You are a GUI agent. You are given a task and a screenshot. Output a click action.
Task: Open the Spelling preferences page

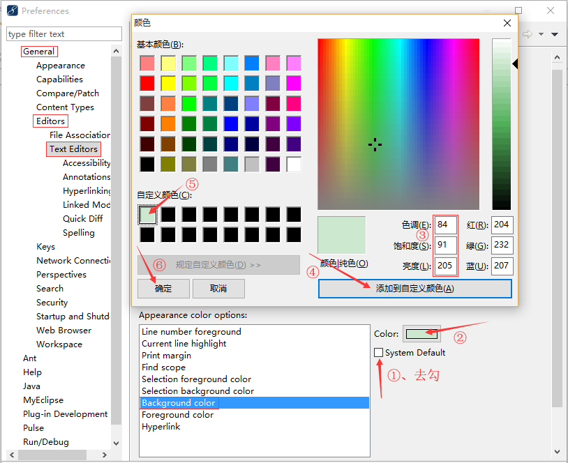79,233
